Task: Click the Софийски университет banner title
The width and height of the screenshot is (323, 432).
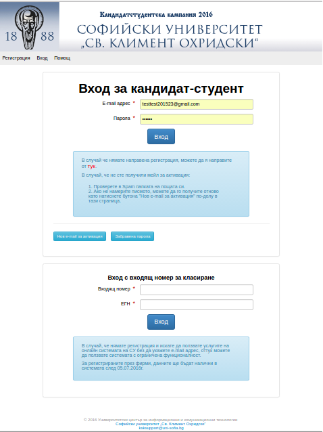Action: coord(170,36)
